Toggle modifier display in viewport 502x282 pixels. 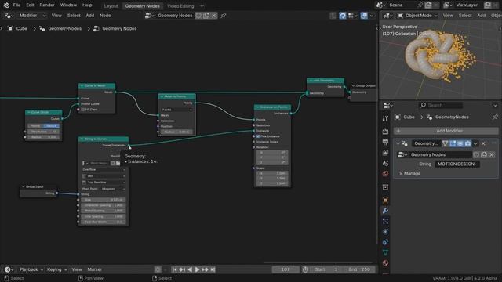point(460,143)
